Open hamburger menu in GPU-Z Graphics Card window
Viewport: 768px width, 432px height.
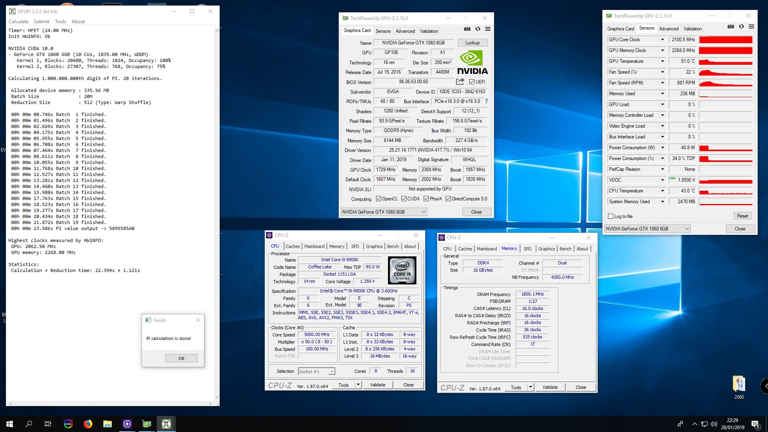point(488,29)
